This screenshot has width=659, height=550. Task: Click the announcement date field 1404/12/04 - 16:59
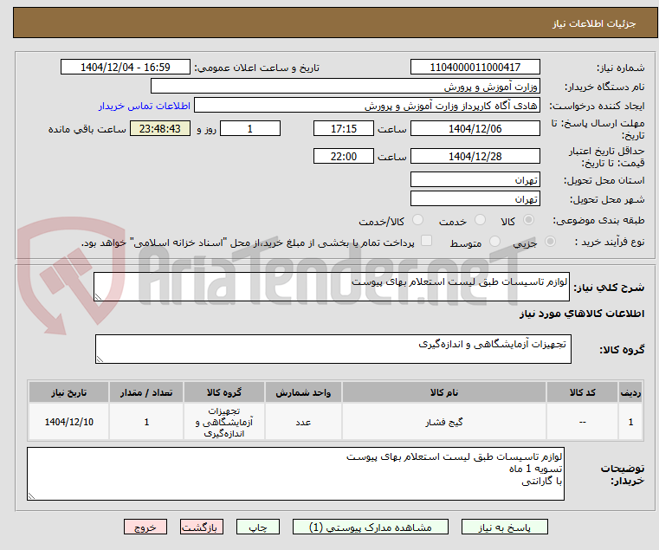click(126, 68)
